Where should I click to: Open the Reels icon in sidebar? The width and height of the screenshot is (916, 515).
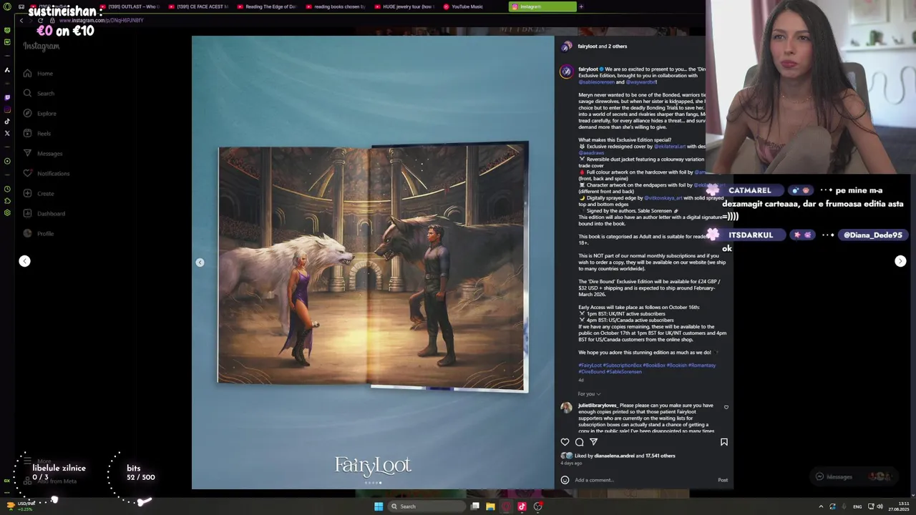coord(27,134)
